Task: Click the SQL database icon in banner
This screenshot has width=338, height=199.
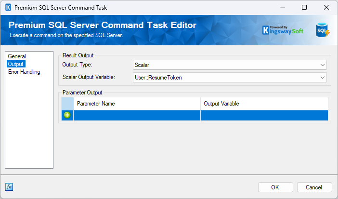Action: click(323, 30)
